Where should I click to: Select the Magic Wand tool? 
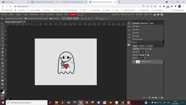[2, 34]
